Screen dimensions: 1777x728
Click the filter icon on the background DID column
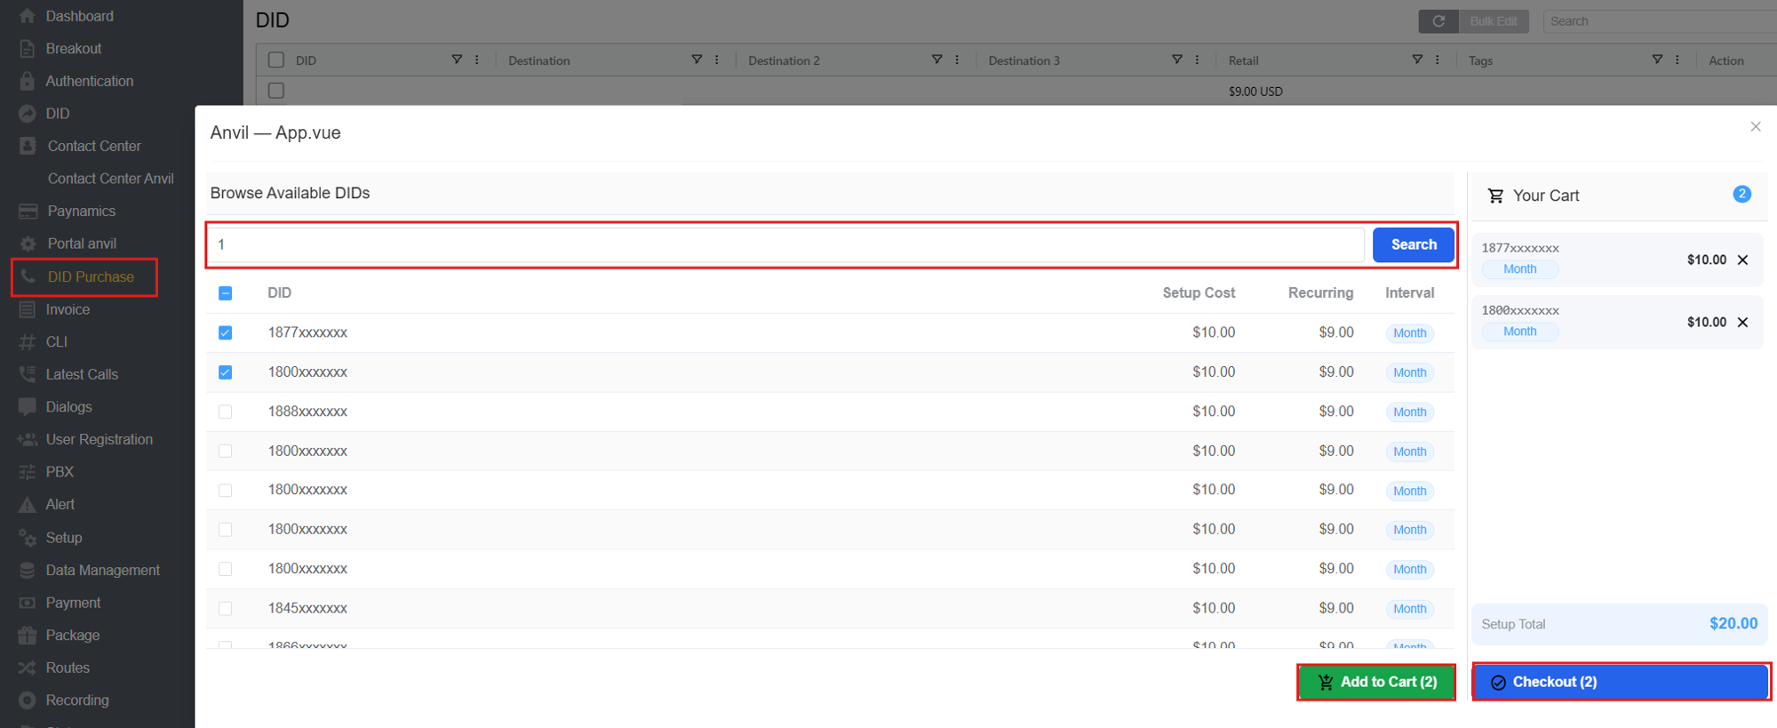tap(457, 60)
